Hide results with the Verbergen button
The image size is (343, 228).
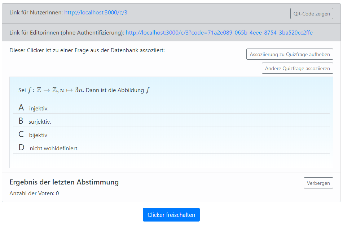click(318, 183)
